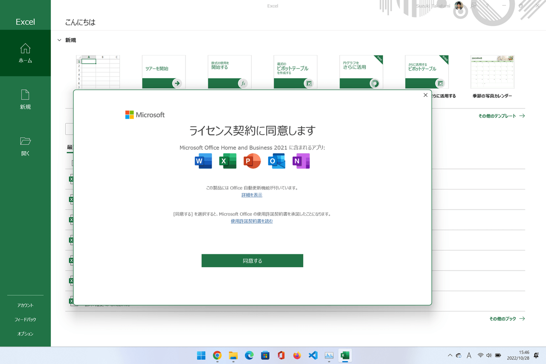
Task: Open the 詳細を表示 link
Action: pos(252,195)
